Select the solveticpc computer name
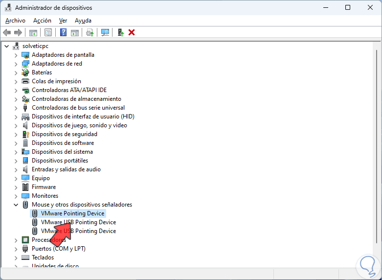The width and height of the screenshot is (382, 280). click(x=36, y=46)
